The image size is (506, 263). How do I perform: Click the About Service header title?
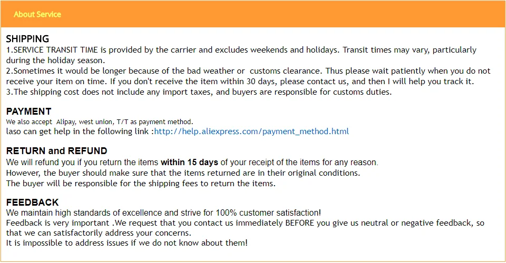click(x=37, y=14)
